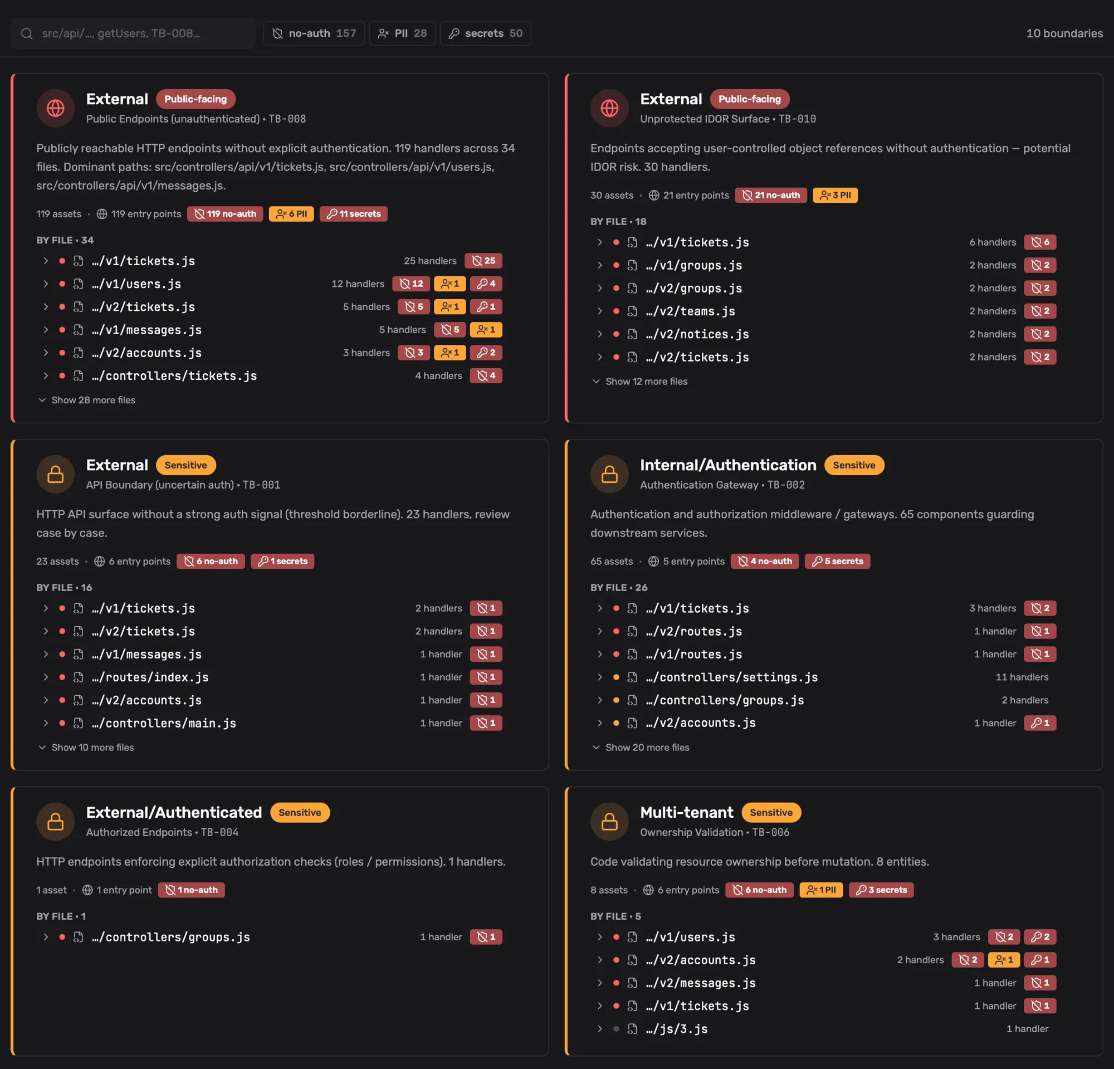The height and width of the screenshot is (1069, 1114).
Task: Click the 11 secrets badge in TB-008
Action: (354, 214)
